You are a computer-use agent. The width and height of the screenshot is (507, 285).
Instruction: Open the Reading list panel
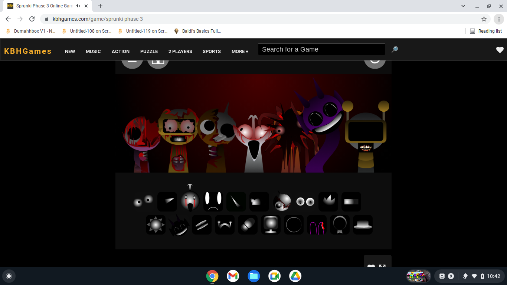click(x=486, y=31)
